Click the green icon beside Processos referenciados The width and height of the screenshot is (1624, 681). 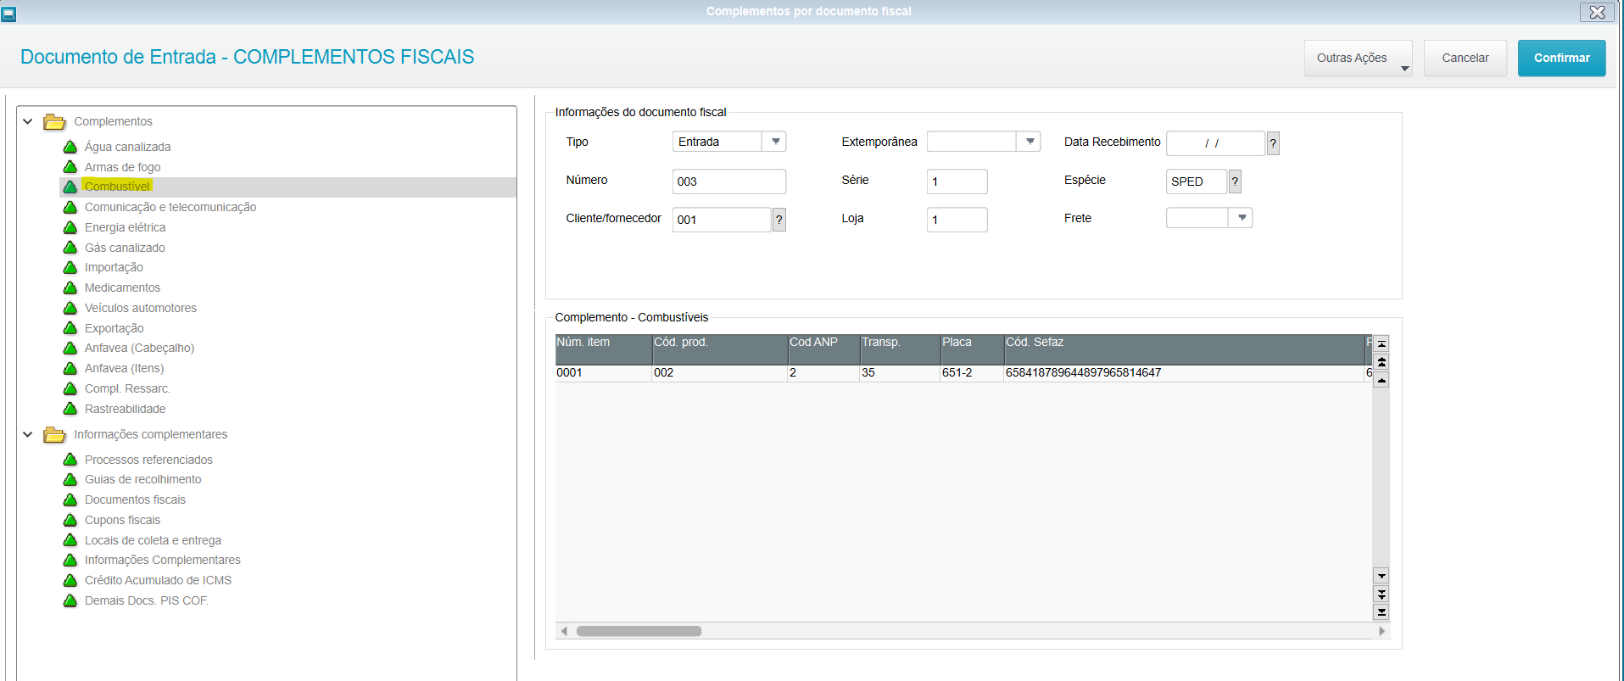click(70, 460)
